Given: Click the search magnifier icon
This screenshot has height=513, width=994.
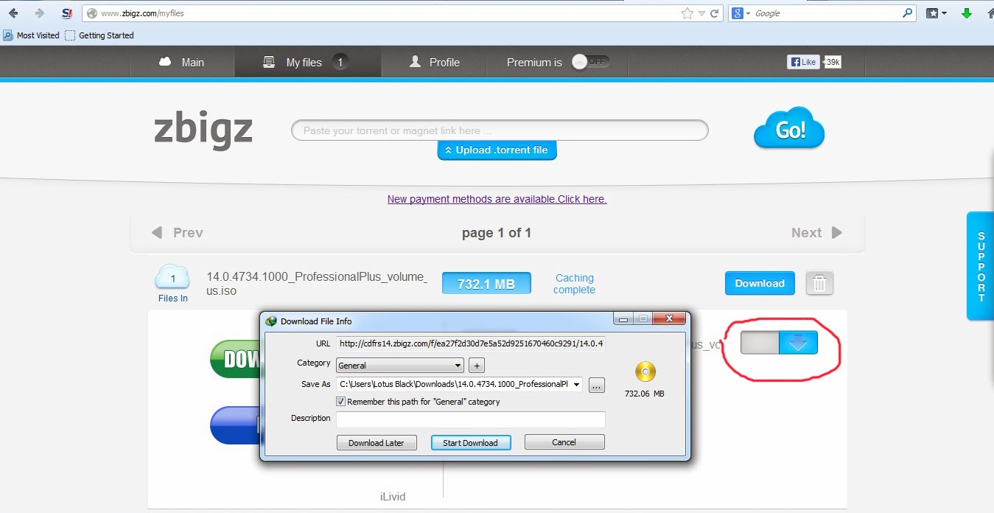Looking at the screenshot, I should (x=908, y=13).
